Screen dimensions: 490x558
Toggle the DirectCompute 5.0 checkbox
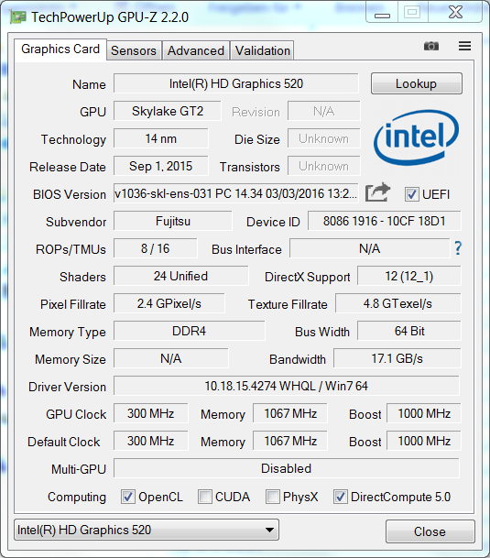(340, 497)
